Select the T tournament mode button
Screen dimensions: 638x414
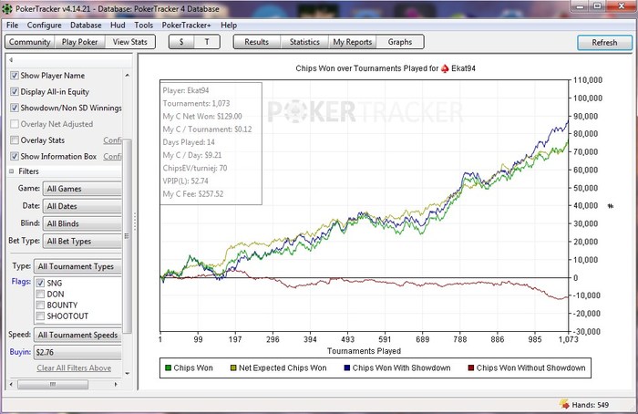(207, 42)
